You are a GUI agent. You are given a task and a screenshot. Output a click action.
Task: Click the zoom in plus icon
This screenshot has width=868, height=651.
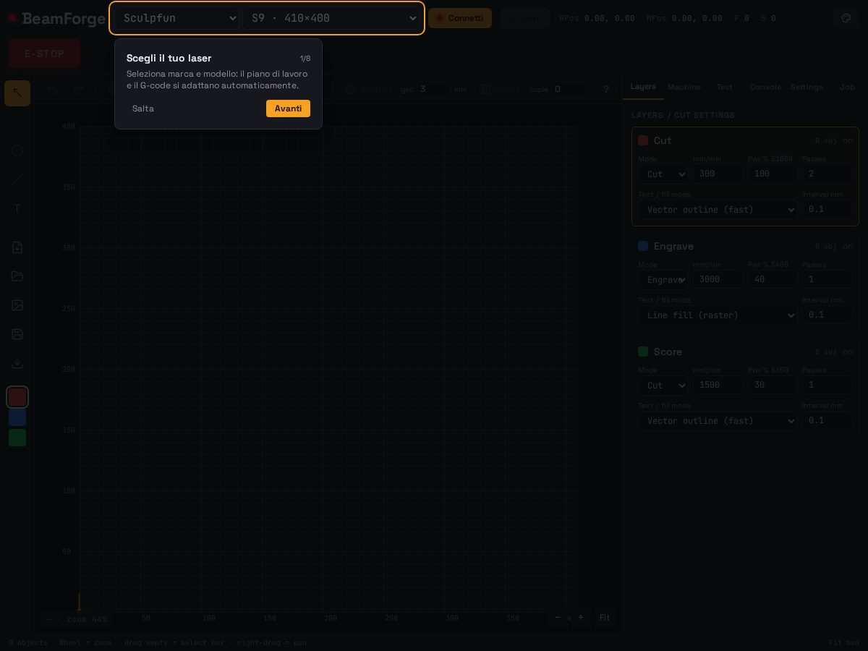coord(580,618)
